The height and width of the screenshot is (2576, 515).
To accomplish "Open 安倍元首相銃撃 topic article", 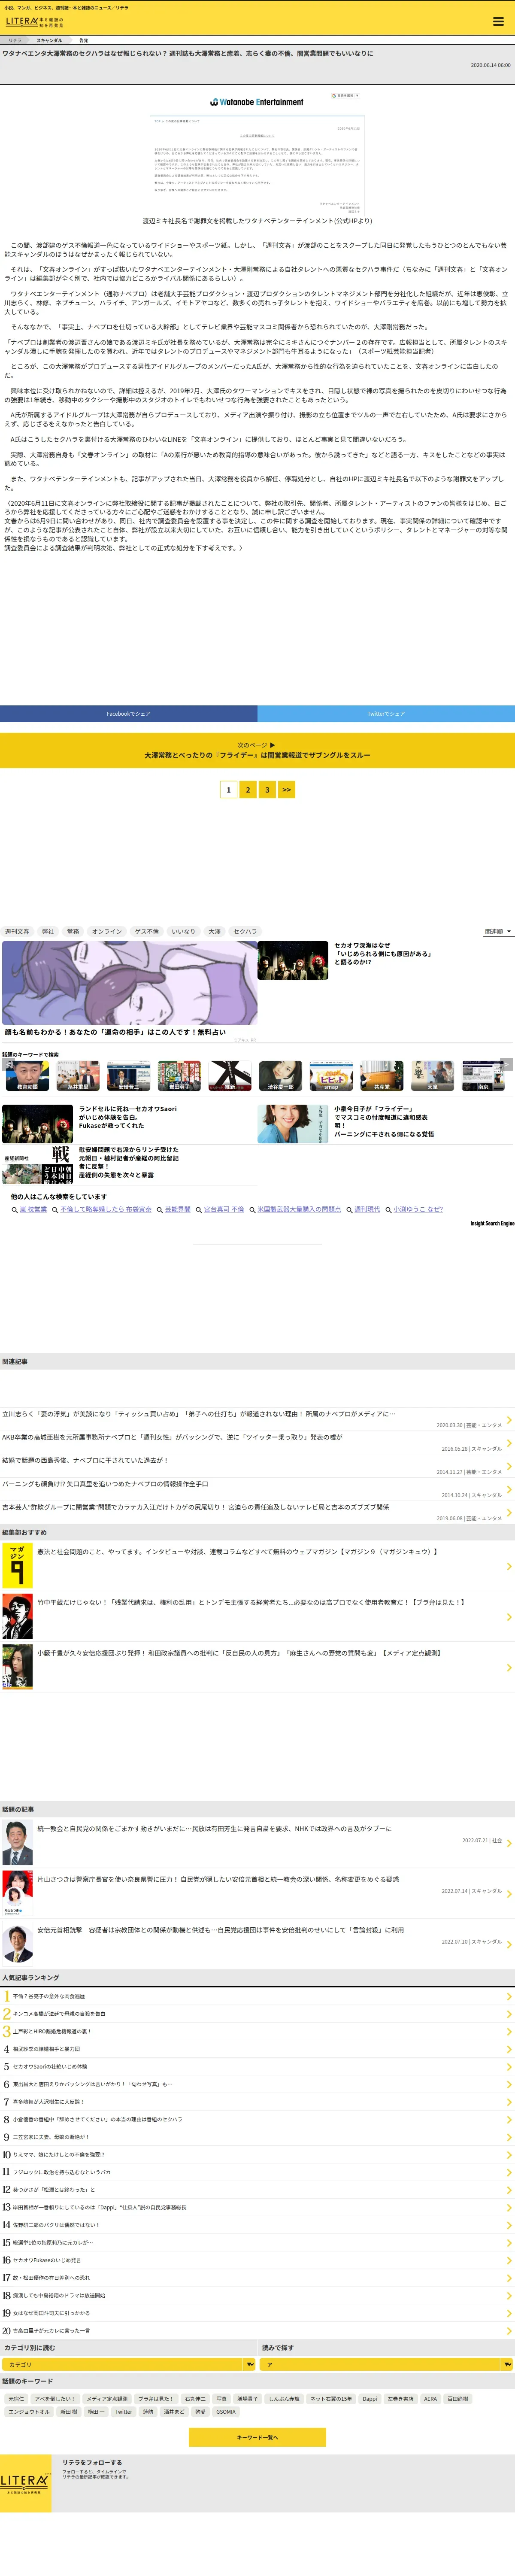I will (220, 1930).
